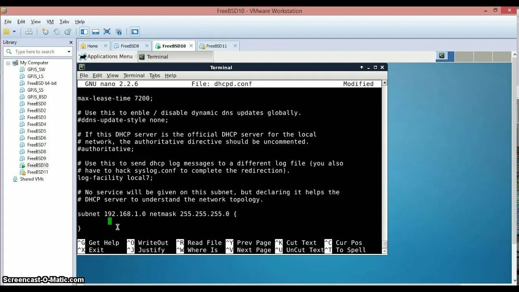Open Terminal window Edit menu
The image size is (519, 292).
click(97, 75)
